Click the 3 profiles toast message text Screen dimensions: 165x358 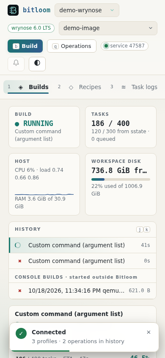tap(78, 341)
